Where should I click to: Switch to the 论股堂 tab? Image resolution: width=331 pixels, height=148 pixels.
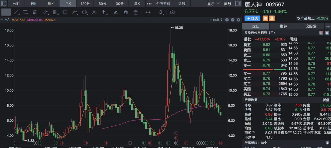coord(310,26)
